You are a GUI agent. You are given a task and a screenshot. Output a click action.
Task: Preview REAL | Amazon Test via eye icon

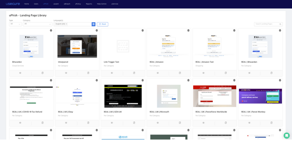click(x=204, y=73)
